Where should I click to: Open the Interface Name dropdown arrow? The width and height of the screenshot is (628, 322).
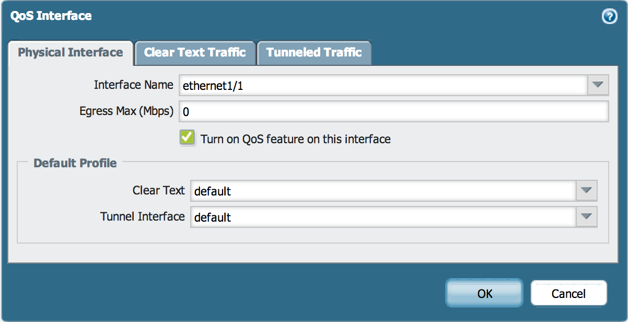pyautogui.click(x=598, y=85)
